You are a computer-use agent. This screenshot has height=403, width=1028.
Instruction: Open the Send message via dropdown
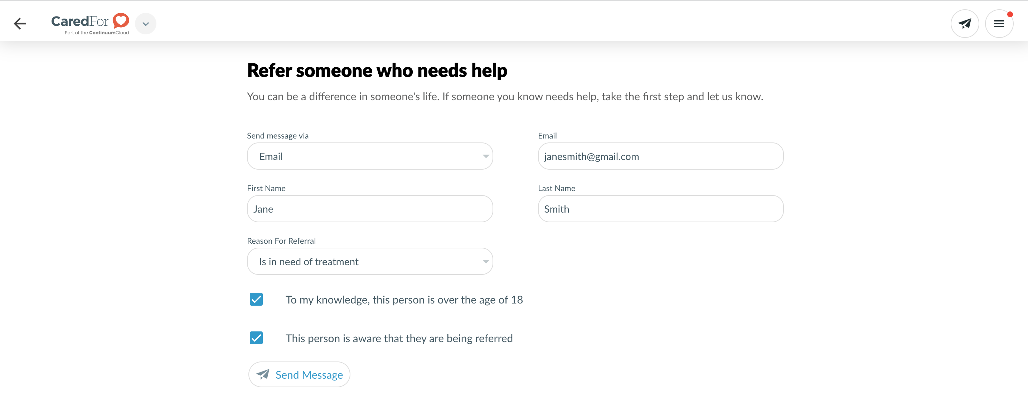369,156
